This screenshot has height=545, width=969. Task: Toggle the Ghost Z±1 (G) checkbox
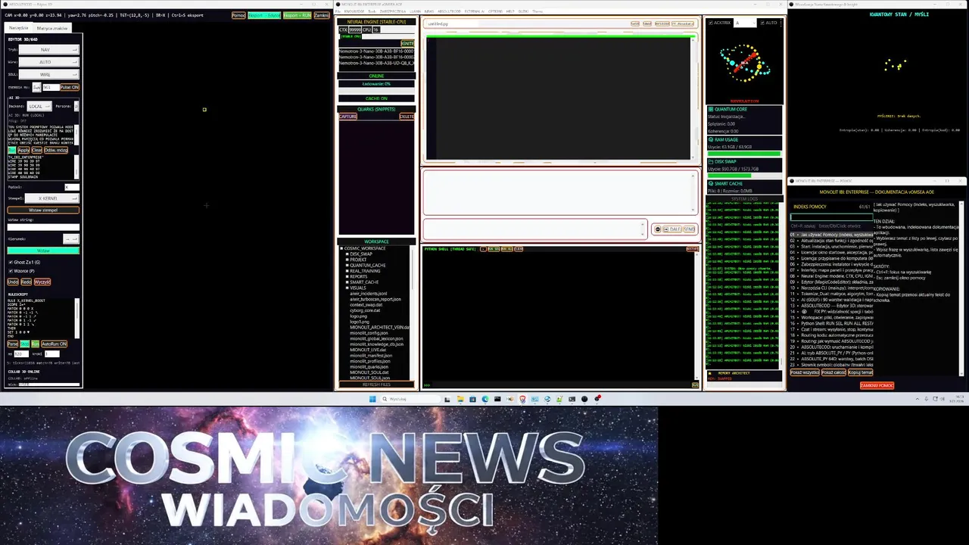[11, 262]
